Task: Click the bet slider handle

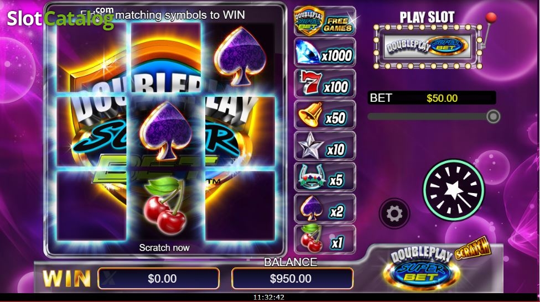Action: [493, 116]
